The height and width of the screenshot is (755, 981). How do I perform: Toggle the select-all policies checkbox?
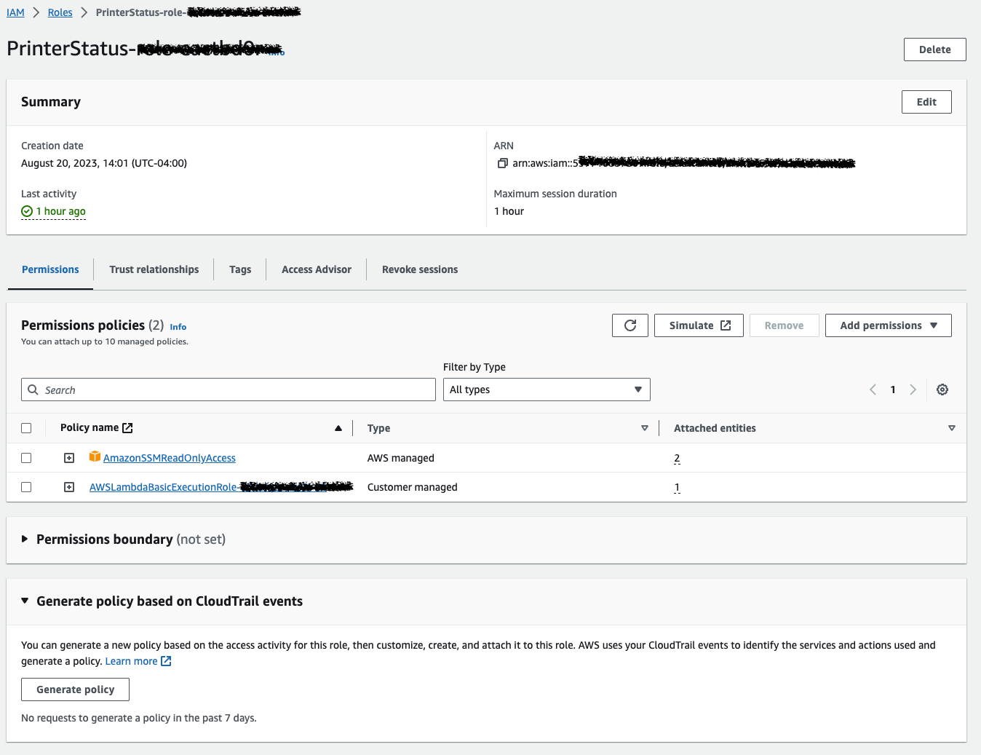(26, 428)
